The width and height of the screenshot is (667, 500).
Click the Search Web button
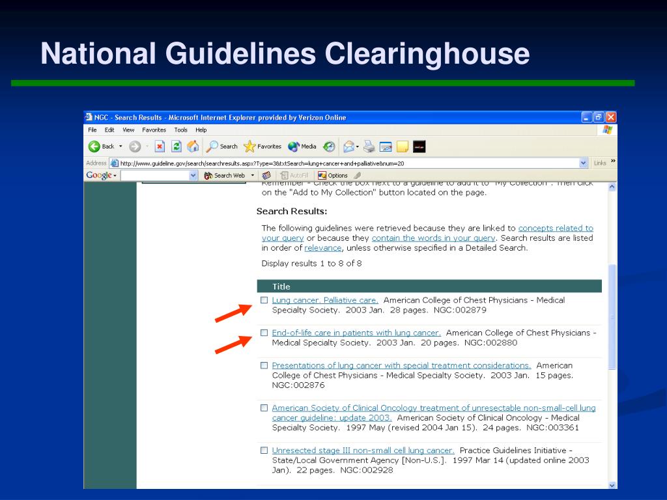click(225, 176)
